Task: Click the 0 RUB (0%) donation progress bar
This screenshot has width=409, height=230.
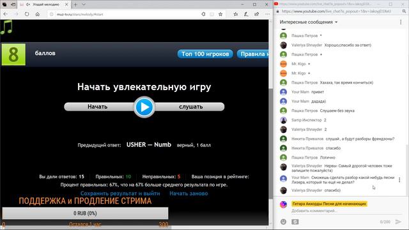Action: [x=85, y=213]
